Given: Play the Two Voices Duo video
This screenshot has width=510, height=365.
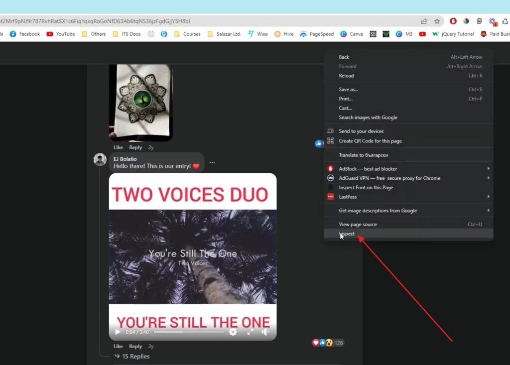Looking at the screenshot, I should point(118,332).
